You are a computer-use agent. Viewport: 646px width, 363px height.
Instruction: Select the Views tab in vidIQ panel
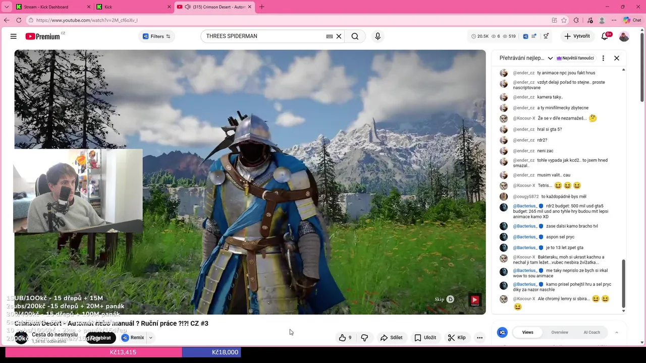pyautogui.click(x=527, y=332)
